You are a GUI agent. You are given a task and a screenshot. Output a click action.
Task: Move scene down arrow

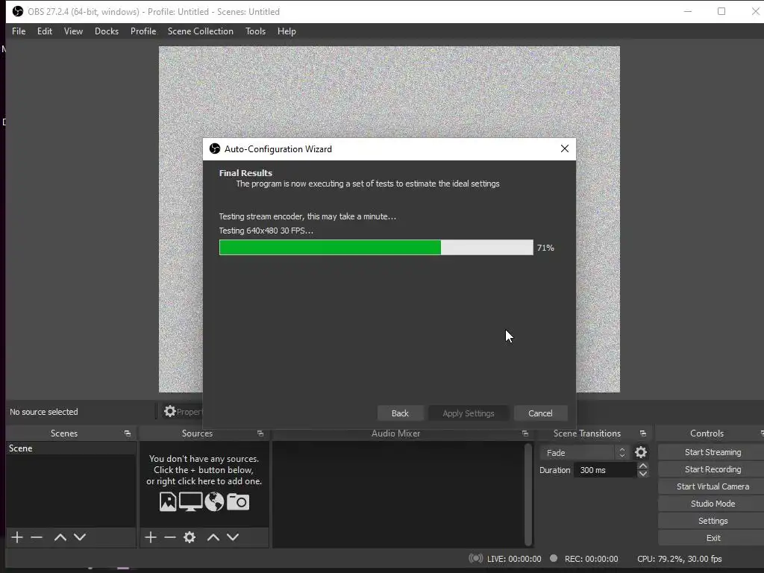80,537
